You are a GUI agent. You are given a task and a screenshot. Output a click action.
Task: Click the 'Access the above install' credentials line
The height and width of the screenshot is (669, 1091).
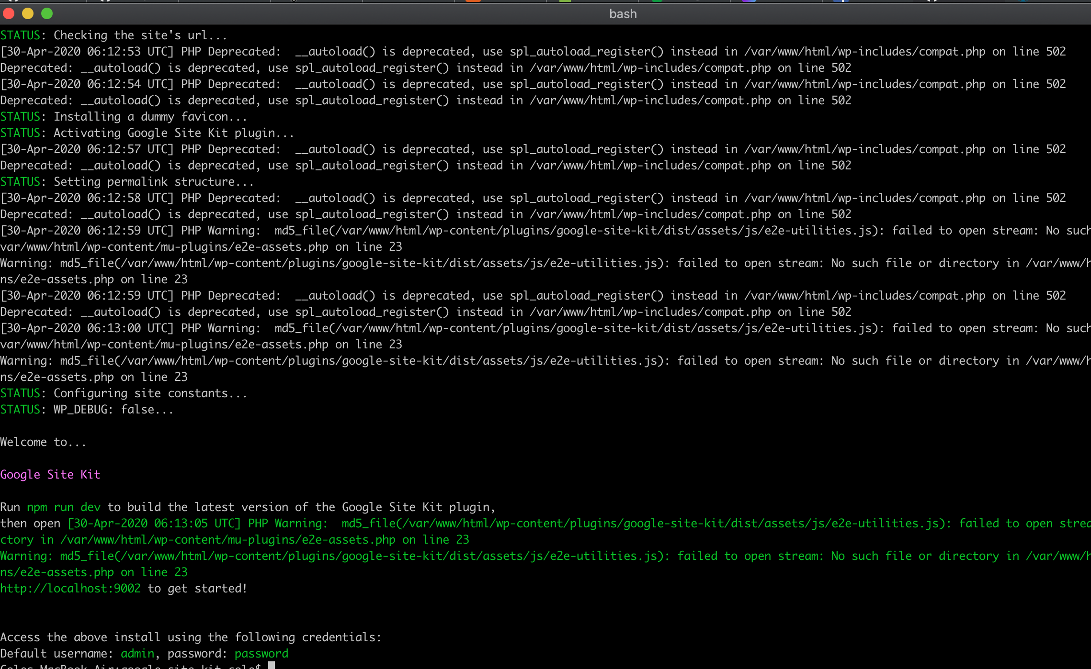[191, 637]
